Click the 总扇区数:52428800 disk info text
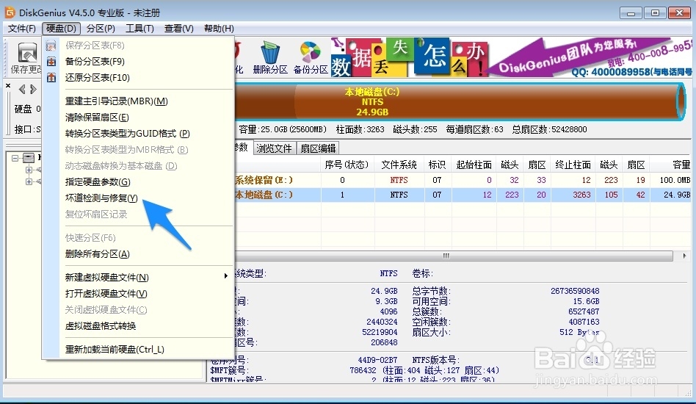 coord(549,129)
